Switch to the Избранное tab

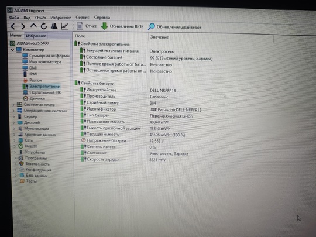click(36, 36)
